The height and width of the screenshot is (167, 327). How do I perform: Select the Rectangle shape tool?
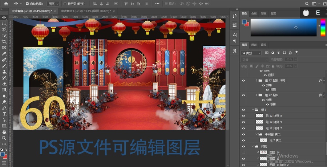point(4,126)
